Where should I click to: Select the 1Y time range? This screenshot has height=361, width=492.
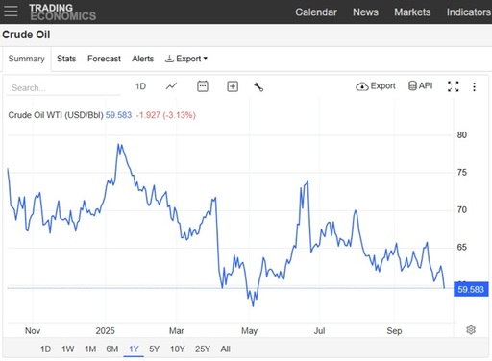tap(134, 349)
